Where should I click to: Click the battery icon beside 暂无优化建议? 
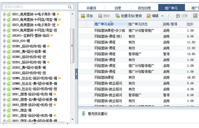[x=84, y=113]
